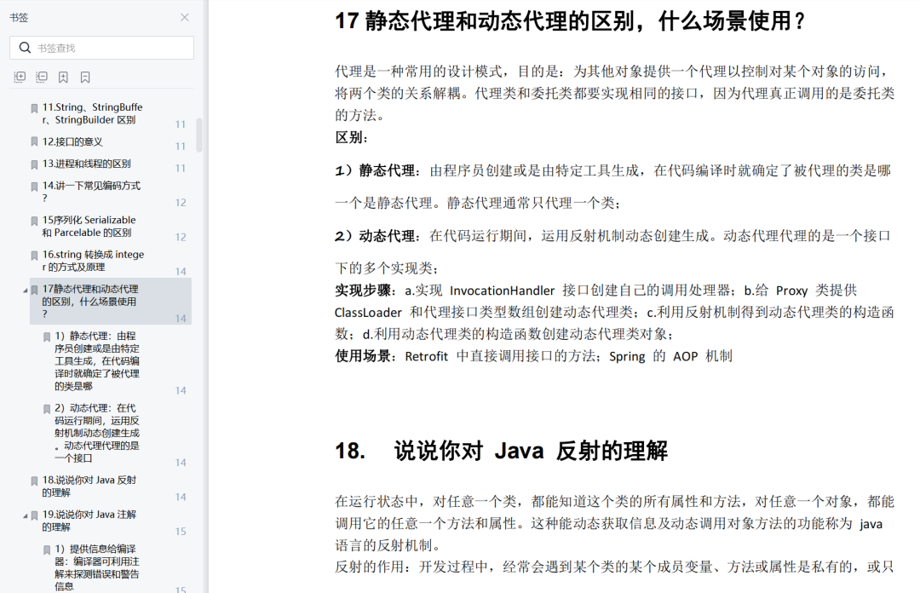
Task: Click bookmark icon beside 1）静态代理 sub-item
Action: pyautogui.click(x=47, y=337)
